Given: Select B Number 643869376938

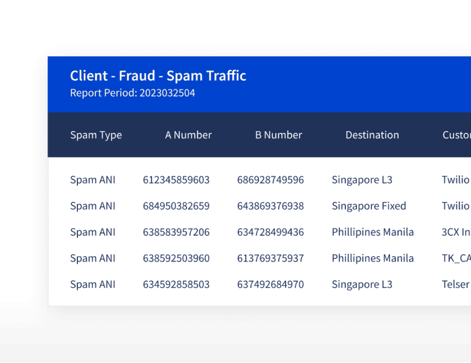Looking at the screenshot, I should point(271,206).
